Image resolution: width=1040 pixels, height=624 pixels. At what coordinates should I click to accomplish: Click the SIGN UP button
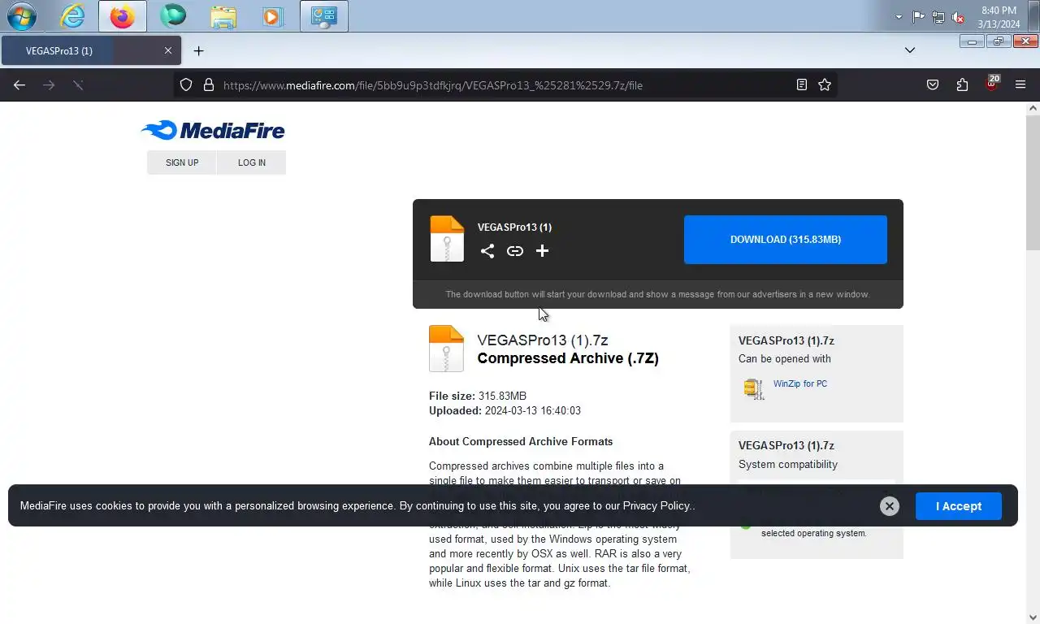tap(182, 162)
